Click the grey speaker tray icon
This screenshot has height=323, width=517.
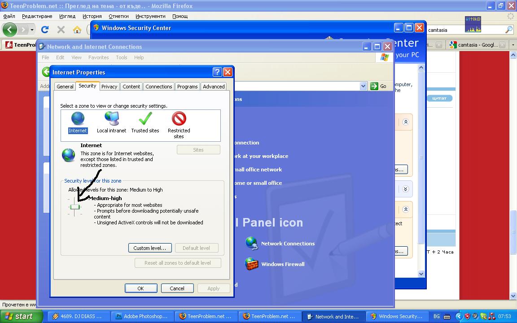[x=475, y=316]
